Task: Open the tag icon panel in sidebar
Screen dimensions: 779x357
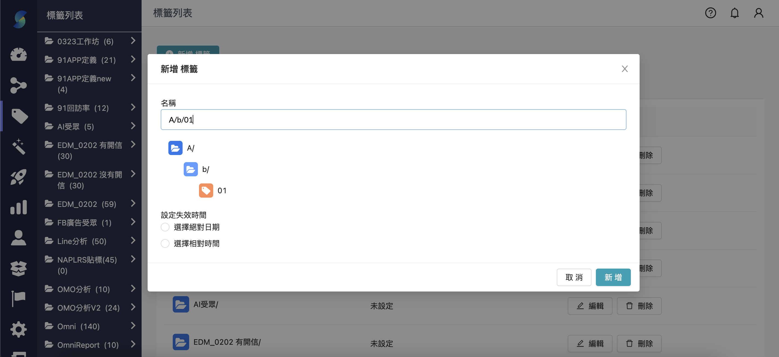Action: click(18, 116)
